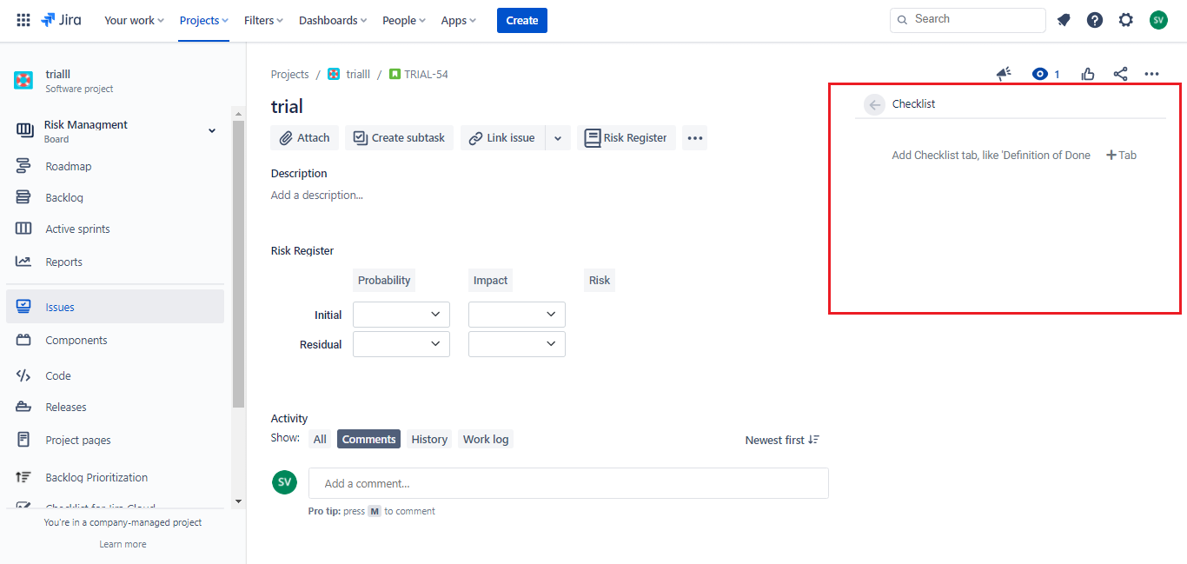This screenshot has height=564, width=1187.
Task: Open the settings gear icon
Action: tap(1126, 20)
